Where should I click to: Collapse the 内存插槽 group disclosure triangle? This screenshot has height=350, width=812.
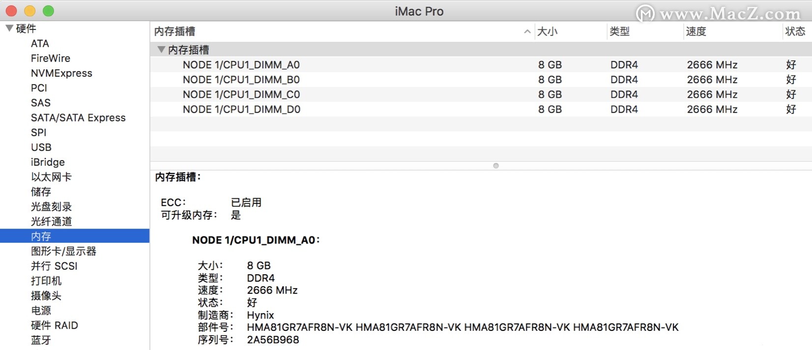[161, 50]
